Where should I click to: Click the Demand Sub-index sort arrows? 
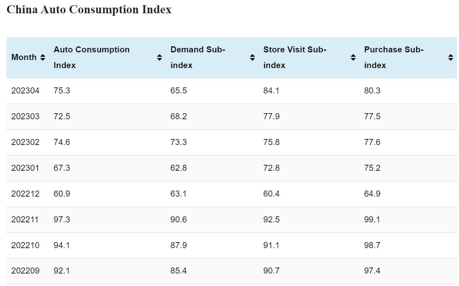click(252, 58)
